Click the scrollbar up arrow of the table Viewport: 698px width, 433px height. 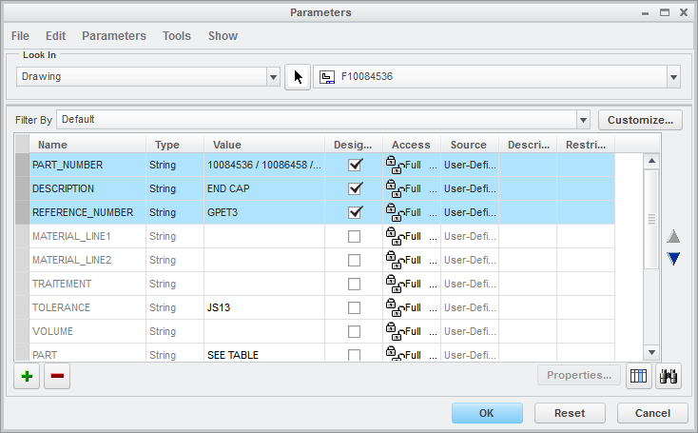click(651, 161)
